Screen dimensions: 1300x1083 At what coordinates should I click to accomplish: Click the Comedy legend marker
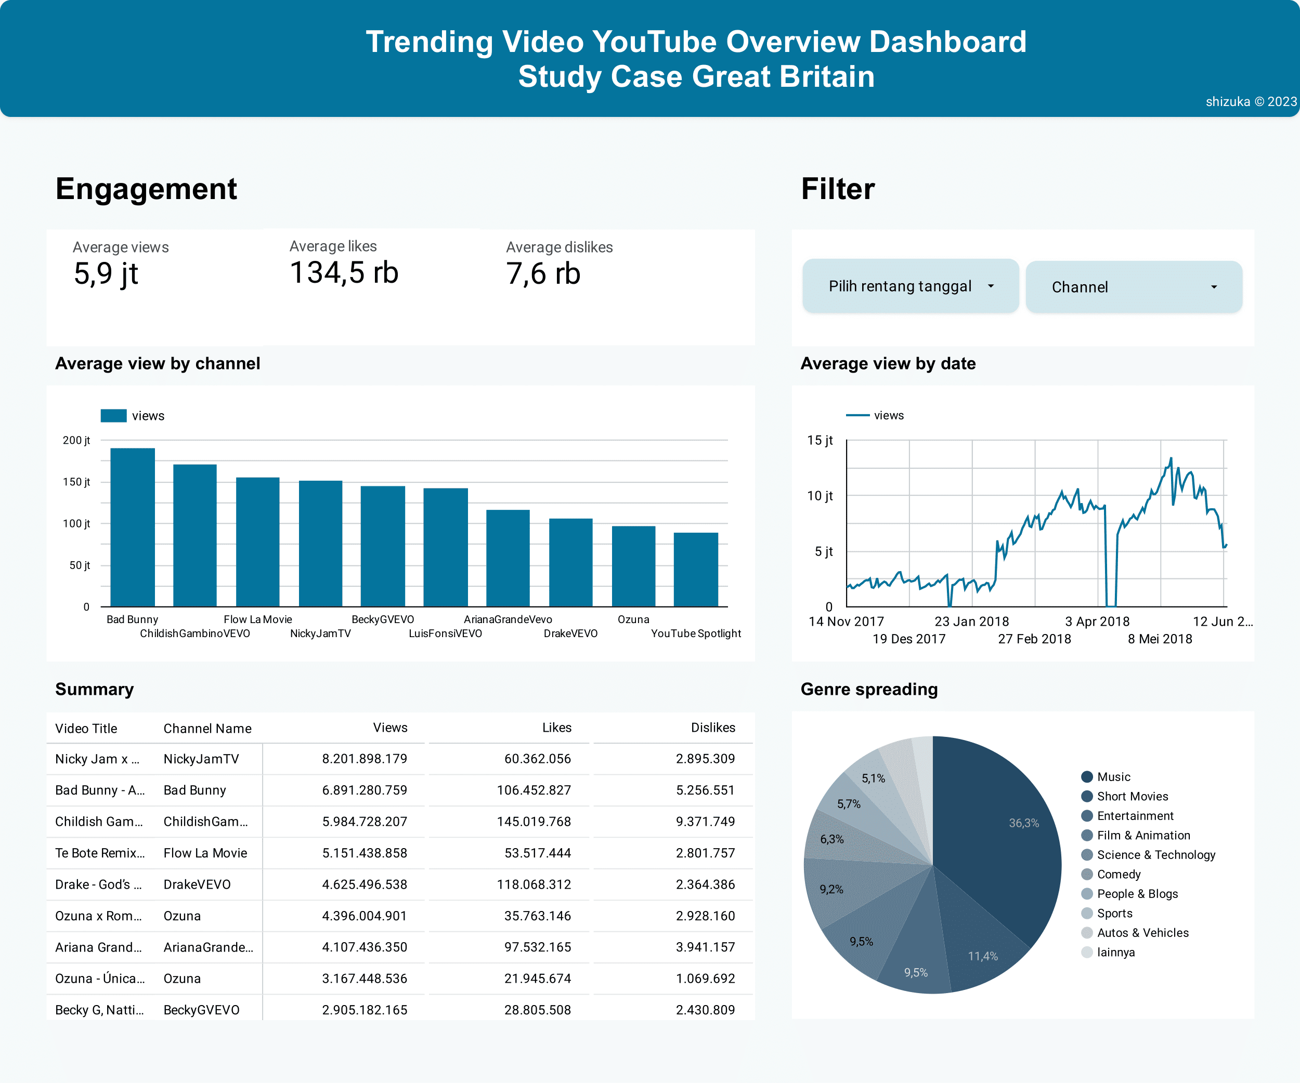click(x=1086, y=875)
